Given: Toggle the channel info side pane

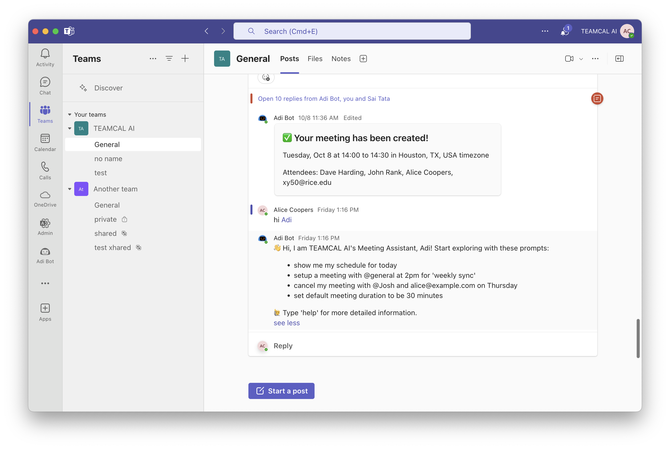Looking at the screenshot, I should click(x=619, y=59).
